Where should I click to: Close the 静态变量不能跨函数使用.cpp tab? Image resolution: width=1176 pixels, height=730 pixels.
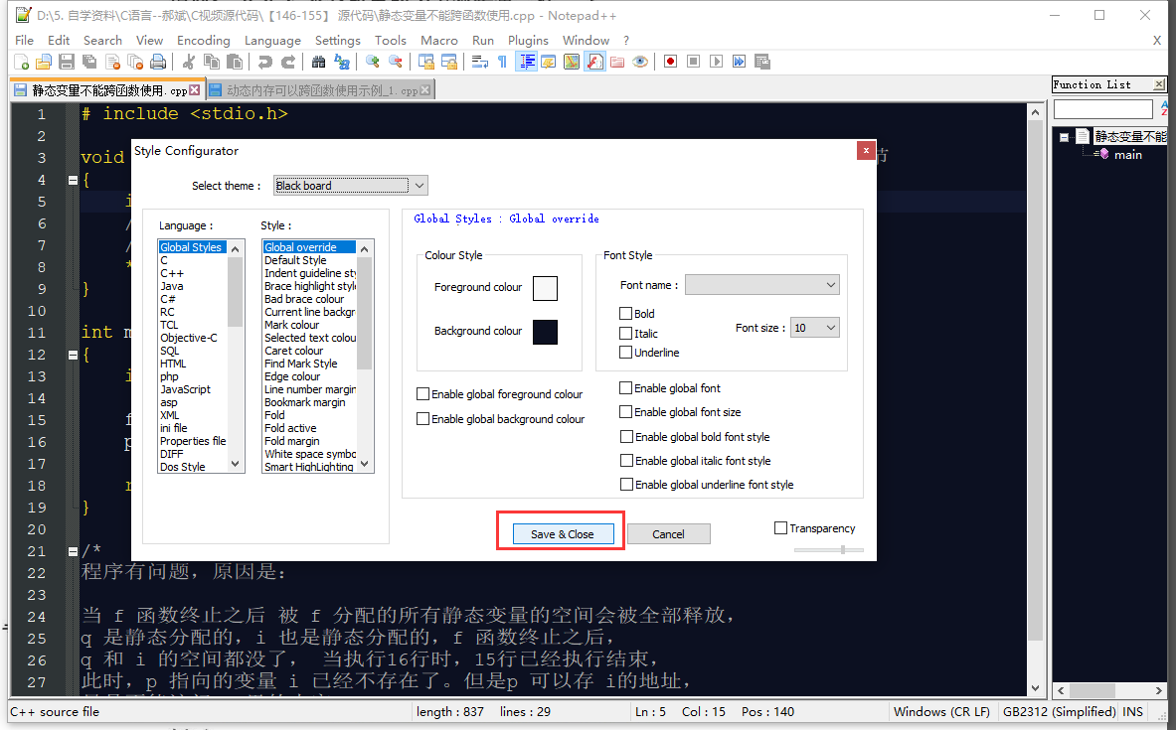tap(194, 90)
